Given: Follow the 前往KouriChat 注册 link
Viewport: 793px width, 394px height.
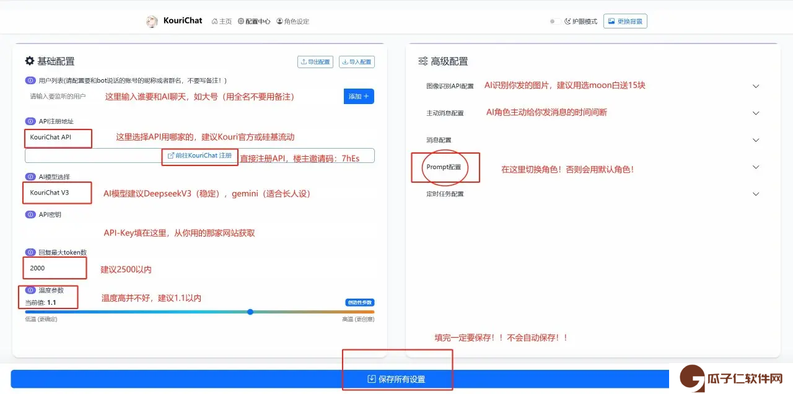Looking at the screenshot, I should pos(199,155).
